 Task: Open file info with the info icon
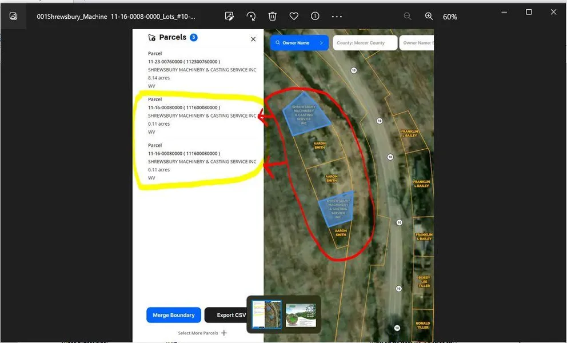(315, 17)
